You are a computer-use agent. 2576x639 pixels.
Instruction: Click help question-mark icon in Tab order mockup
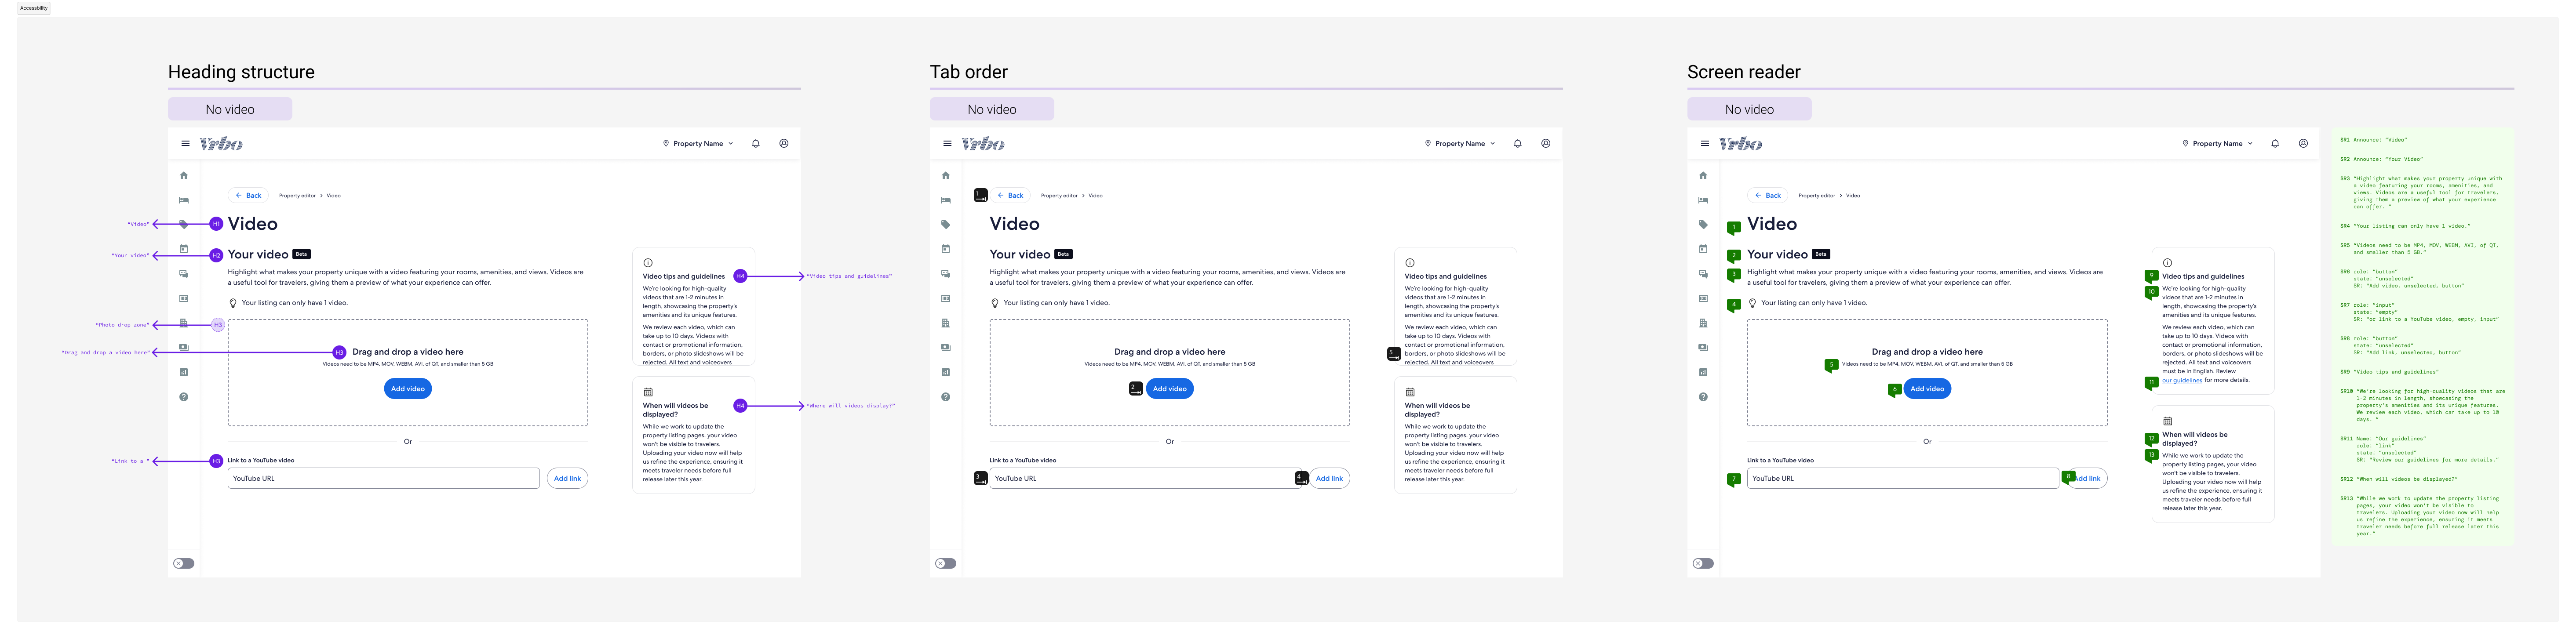click(946, 397)
